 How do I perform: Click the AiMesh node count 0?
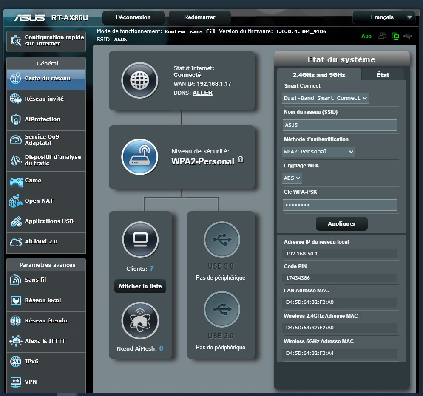161,348
